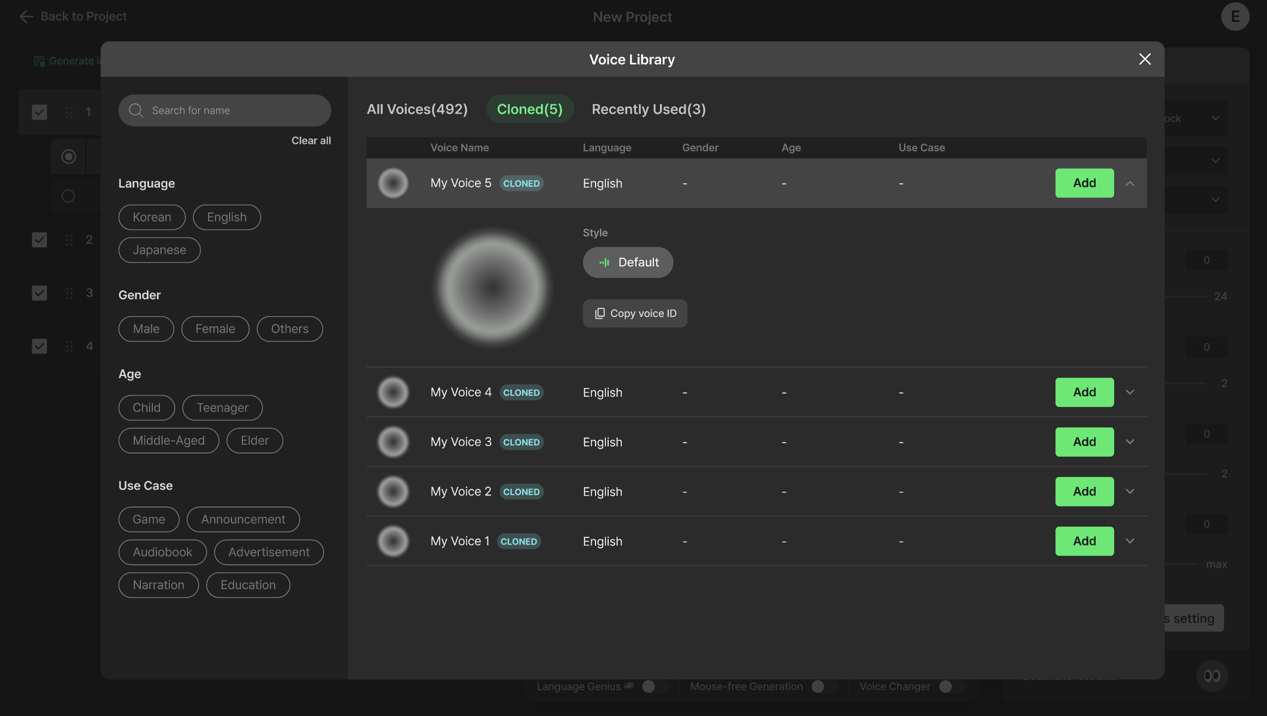
Task: Click the Copy voice ID button
Action: 635,313
